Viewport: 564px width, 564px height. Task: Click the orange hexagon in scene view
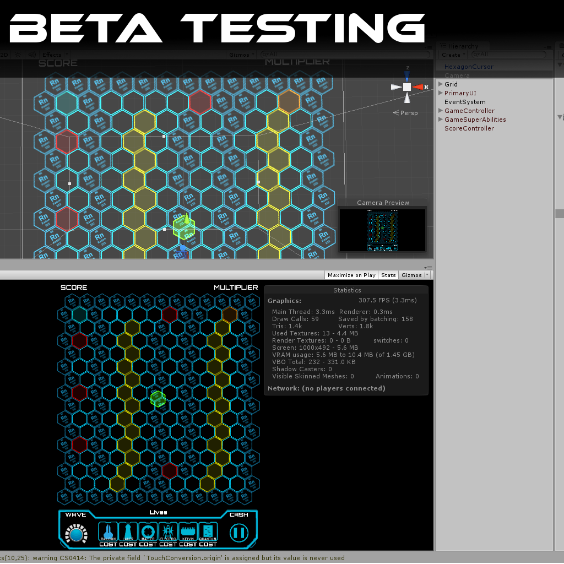pos(289,101)
